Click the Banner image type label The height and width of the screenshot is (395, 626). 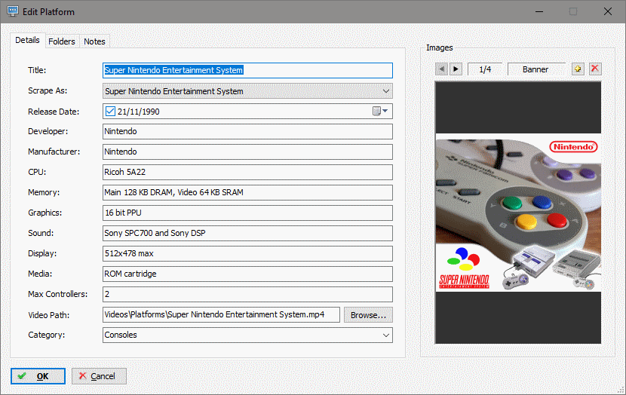tap(535, 69)
